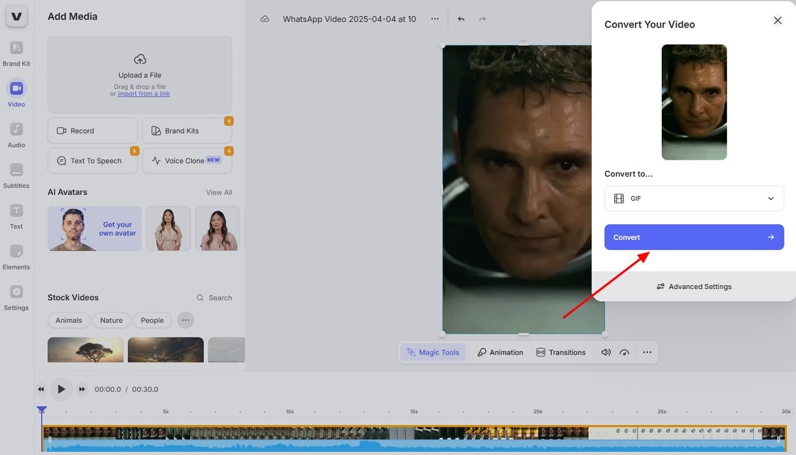Filter stock videos by Animals
796x455 pixels.
[x=69, y=320]
